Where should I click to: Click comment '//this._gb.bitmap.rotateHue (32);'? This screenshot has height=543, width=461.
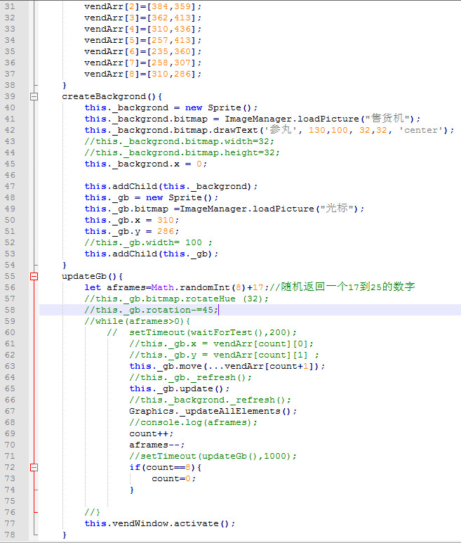coord(176,299)
